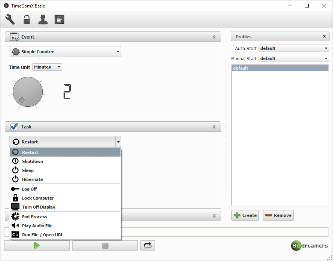Open the Simple Counter event dropdown
333x261 pixels.
coord(65,52)
